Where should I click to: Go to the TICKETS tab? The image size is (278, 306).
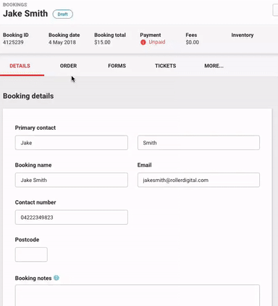[x=165, y=66]
